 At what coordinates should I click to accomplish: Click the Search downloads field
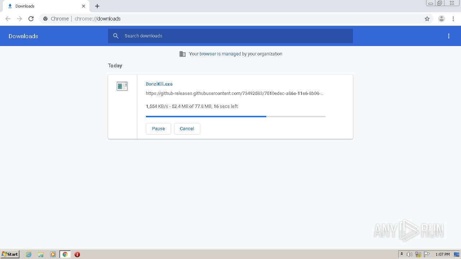click(230, 36)
